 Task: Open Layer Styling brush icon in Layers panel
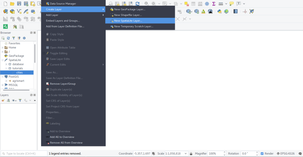(x=3, y=101)
